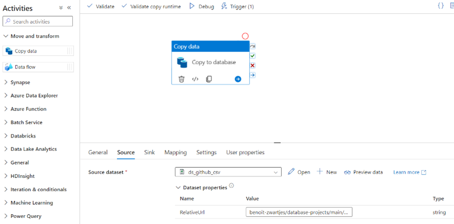Click the pencil Open dataset icon
Image resolution: width=454 pixels, height=224 pixels.
pyautogui.click(x=291, y=172)
